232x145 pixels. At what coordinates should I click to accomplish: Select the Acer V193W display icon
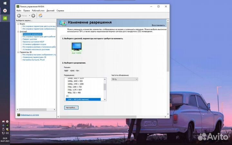click(76, 47)
